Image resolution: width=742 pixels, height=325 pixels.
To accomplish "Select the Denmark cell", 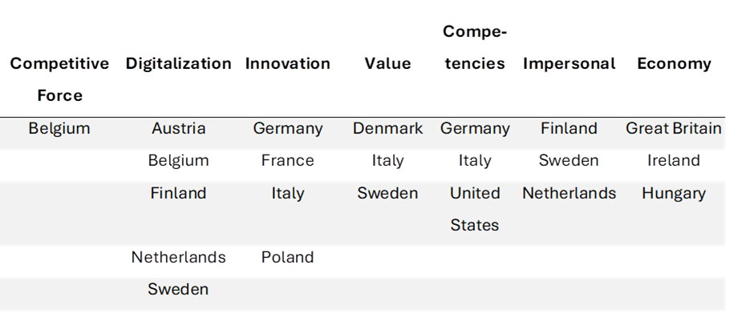I will tap(387, 128).
